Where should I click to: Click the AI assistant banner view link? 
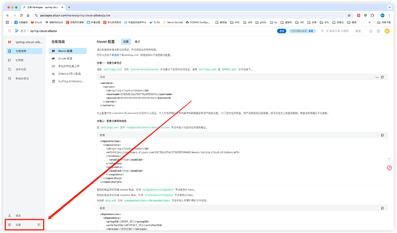point(311,31)
